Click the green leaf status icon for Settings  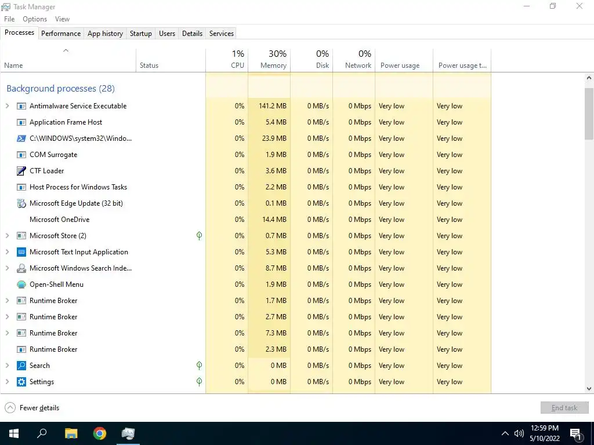pyautogui.click(x=200, y=382)
